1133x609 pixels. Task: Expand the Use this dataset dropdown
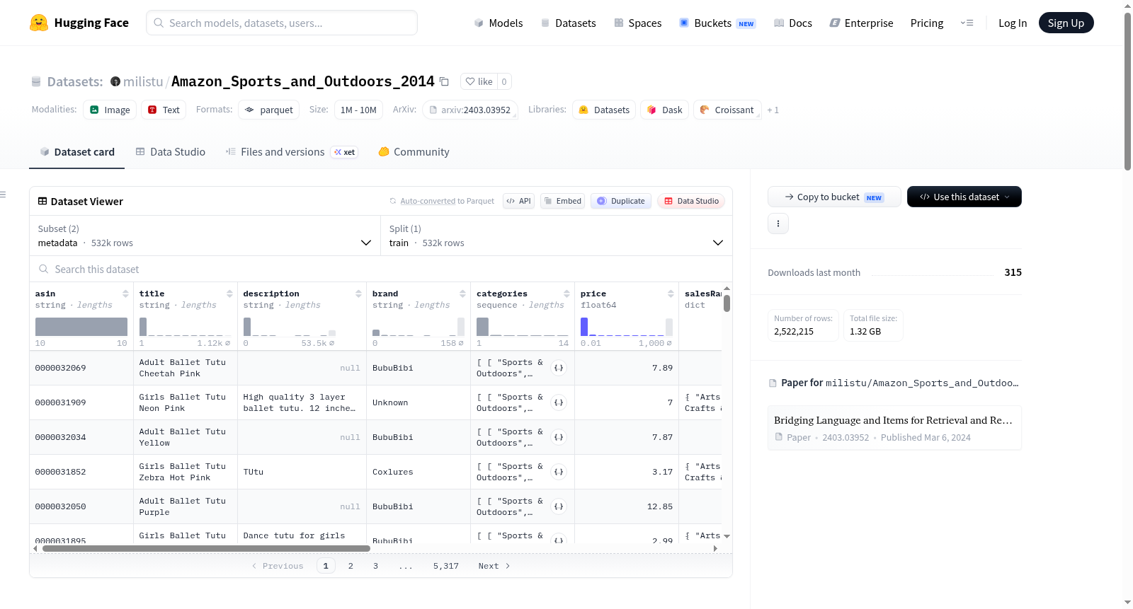pyautogui.click(x=964, y=197)
